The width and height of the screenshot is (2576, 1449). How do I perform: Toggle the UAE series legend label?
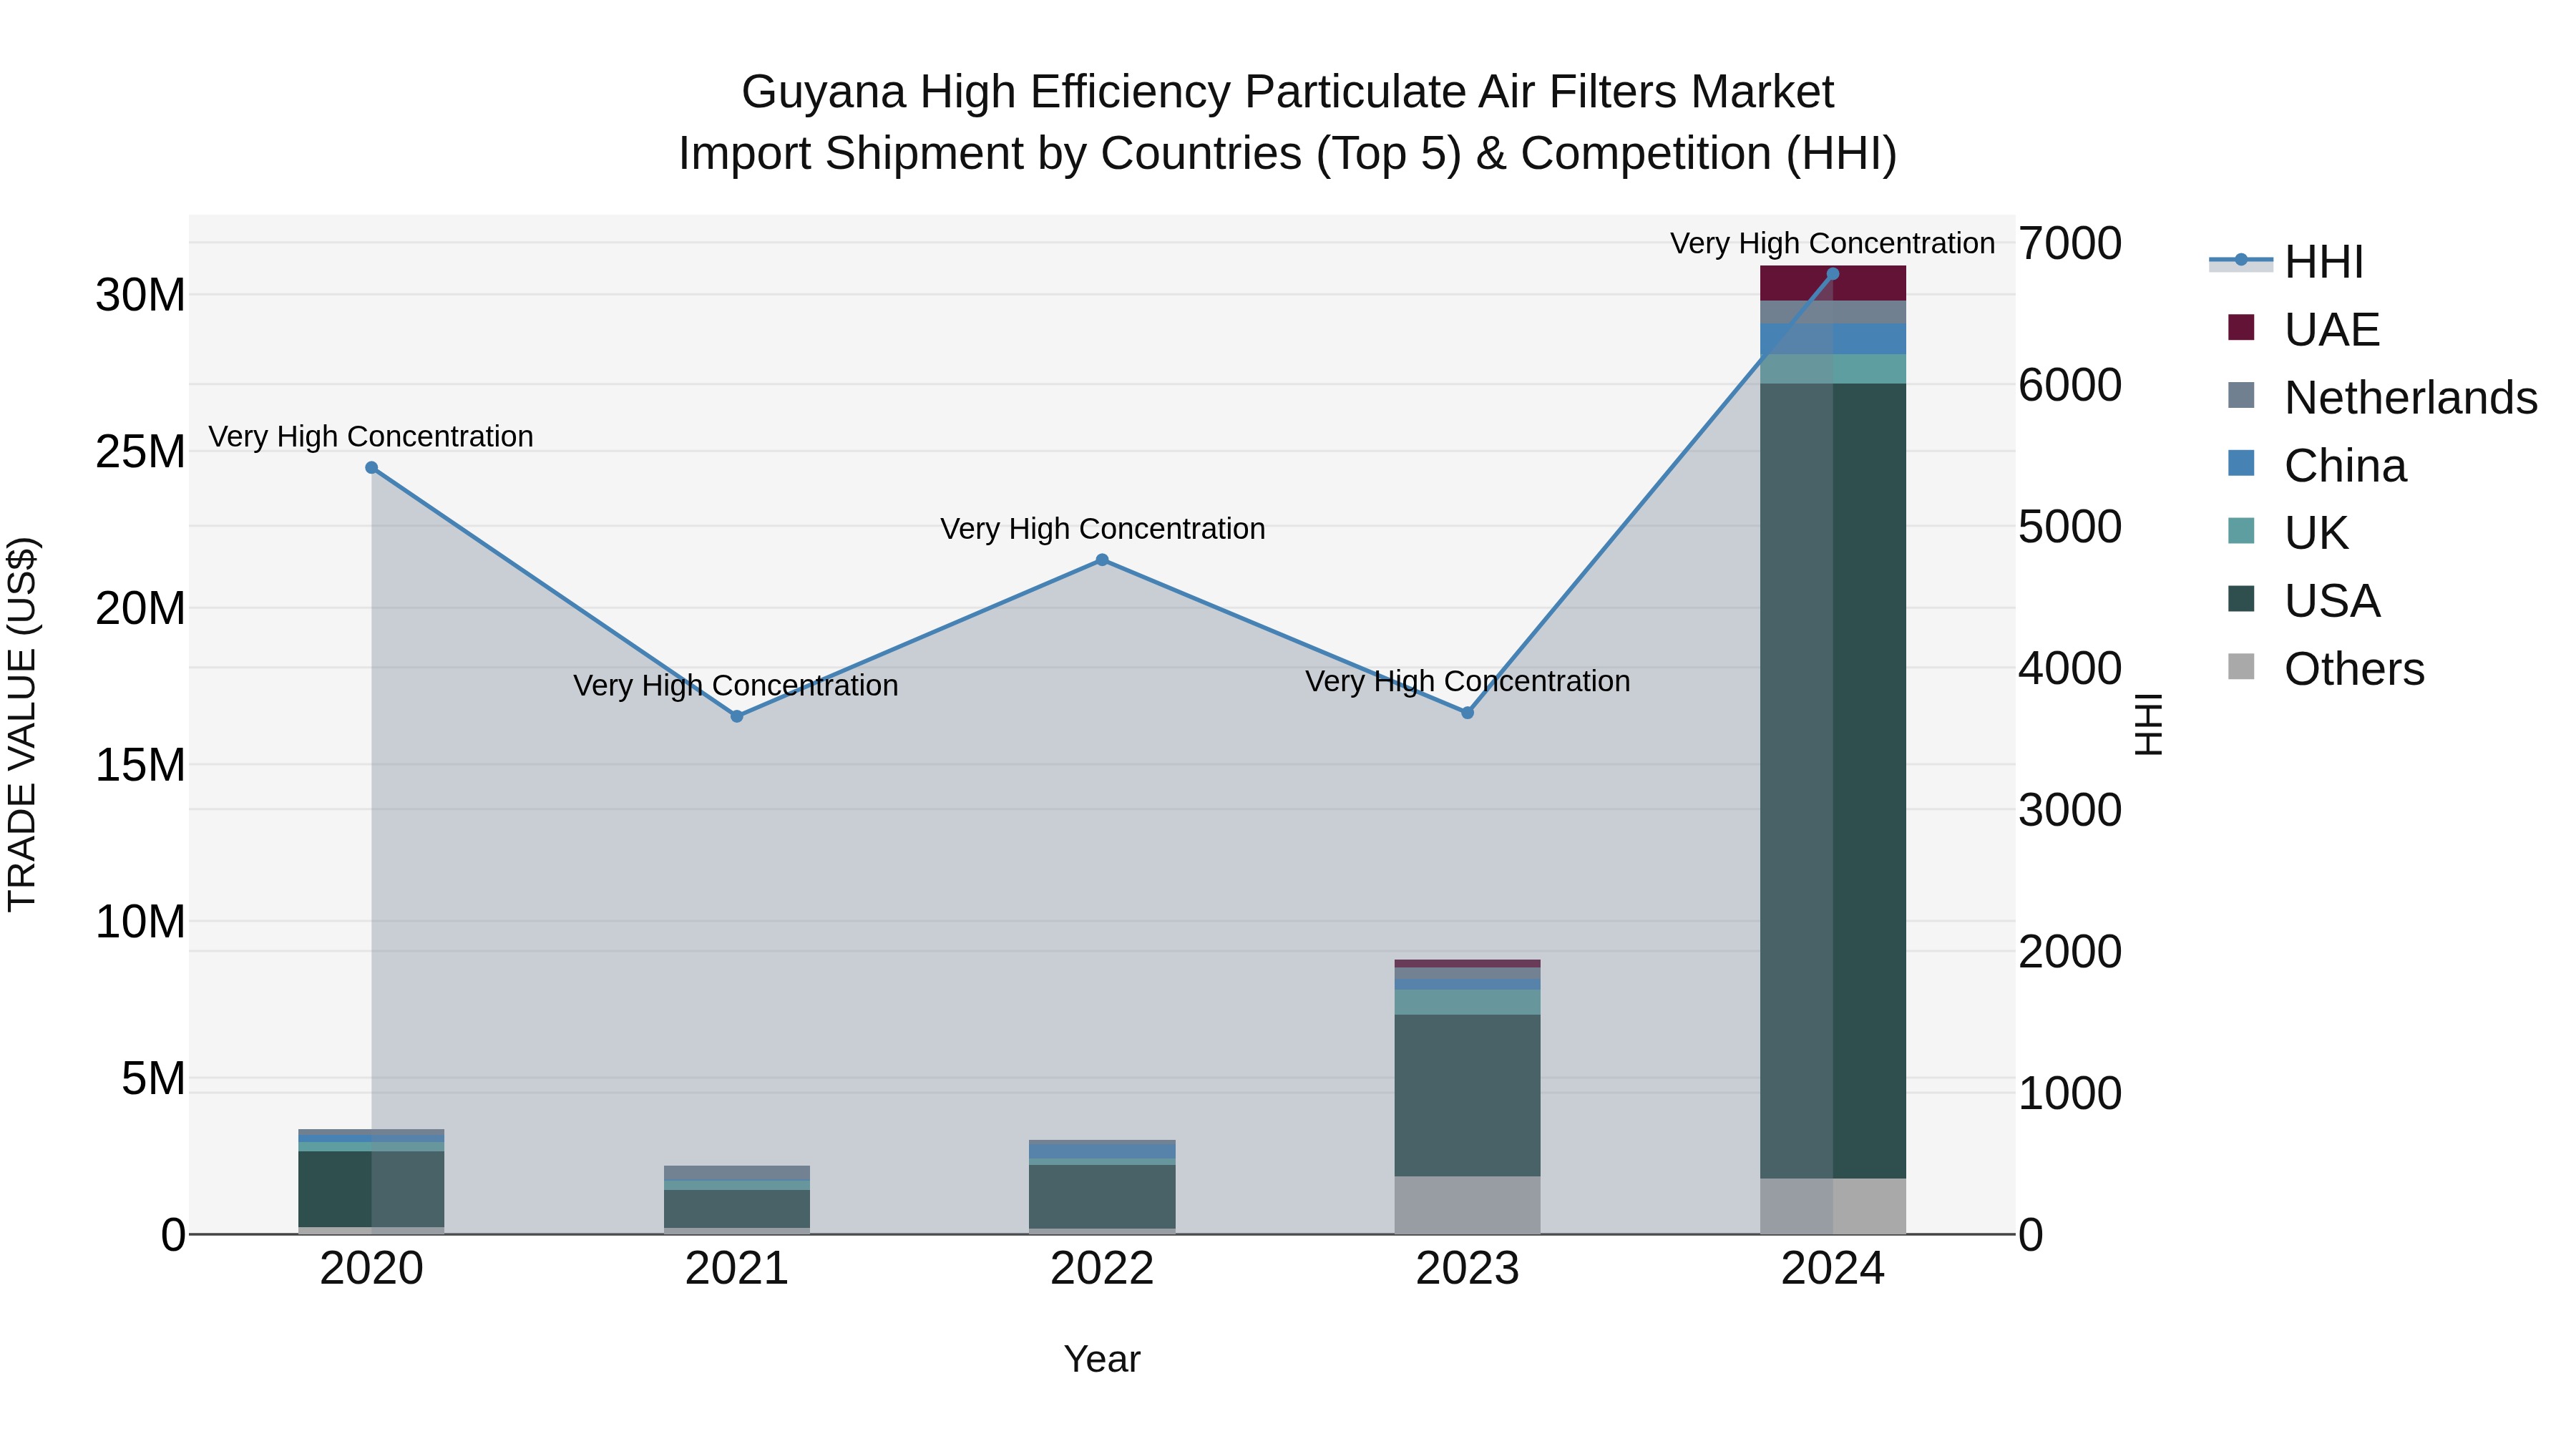point(2332,330)
